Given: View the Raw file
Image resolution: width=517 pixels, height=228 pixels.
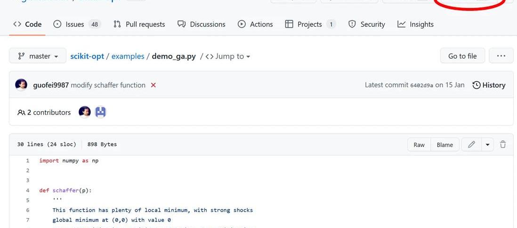Looking at the screenshot, I should (x=419, y=144).
